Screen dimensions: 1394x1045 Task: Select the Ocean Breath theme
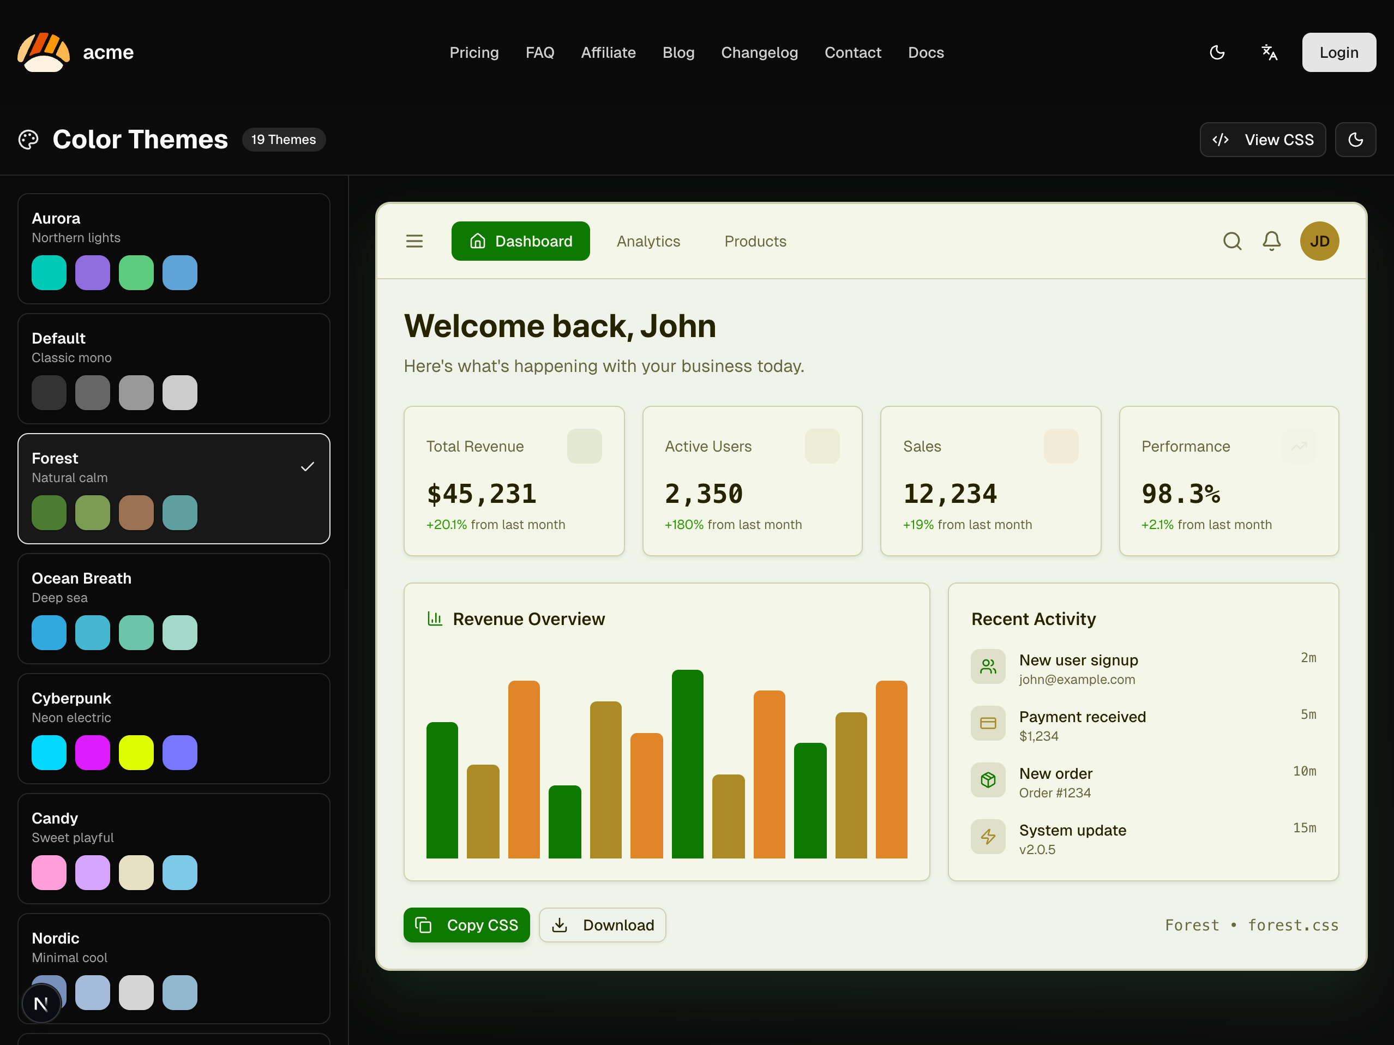[173, 608]
